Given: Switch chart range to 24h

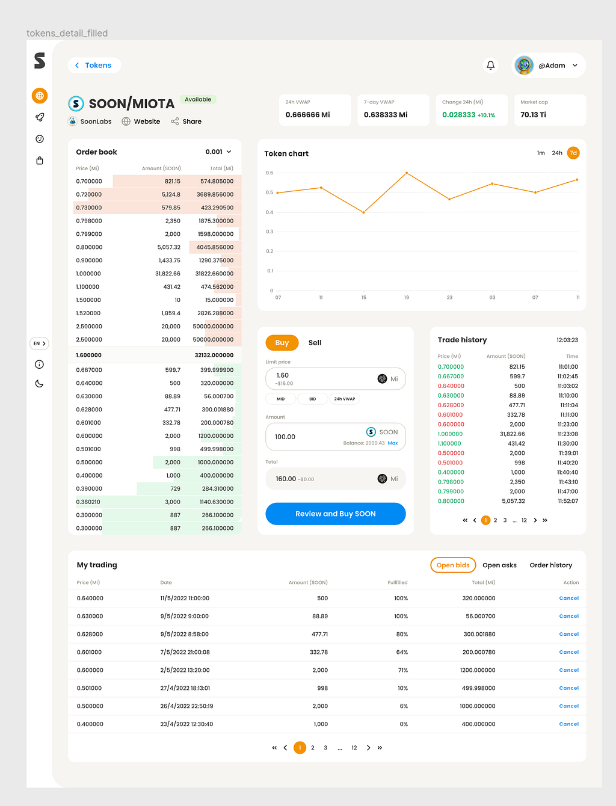Looking at the screenshot, I should [x=557, y=153].
